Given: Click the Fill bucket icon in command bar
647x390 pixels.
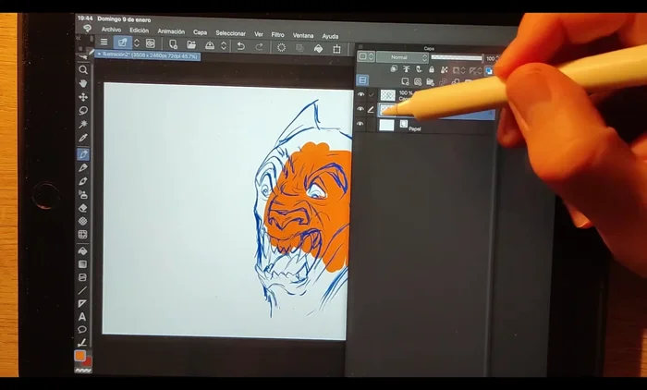Looking at the screenshot, I should click(x=319, y=46).
